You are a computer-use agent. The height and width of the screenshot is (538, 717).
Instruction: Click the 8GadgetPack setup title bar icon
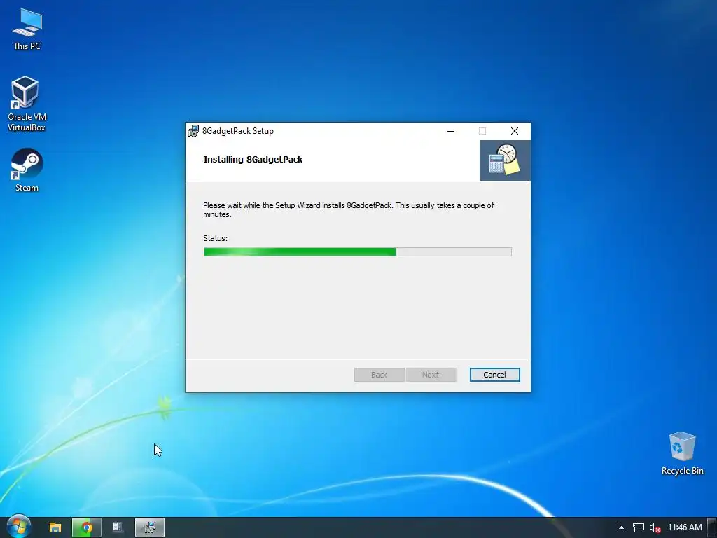[193, 131]
